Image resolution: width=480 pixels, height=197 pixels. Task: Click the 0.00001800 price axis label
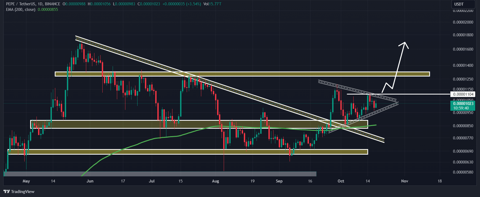463,35
